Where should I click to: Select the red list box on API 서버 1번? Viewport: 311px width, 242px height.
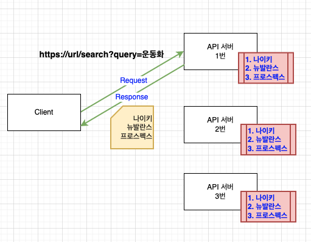tap(266, 68)
